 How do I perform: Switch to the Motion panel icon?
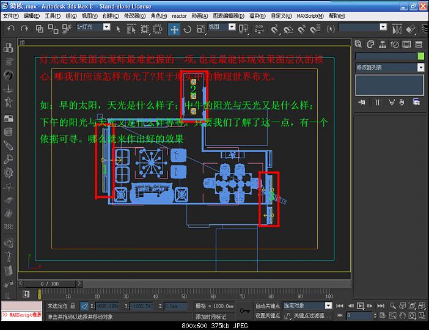tap(394, 44)
